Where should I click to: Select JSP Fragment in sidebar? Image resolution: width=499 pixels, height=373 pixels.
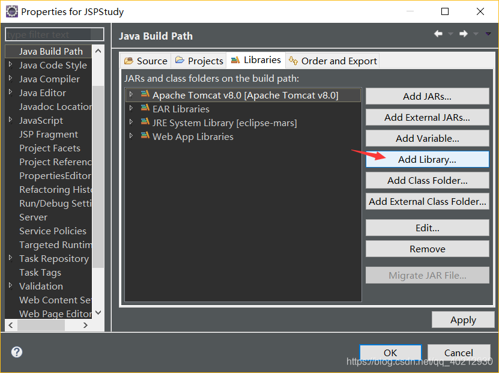pos(49,134)
